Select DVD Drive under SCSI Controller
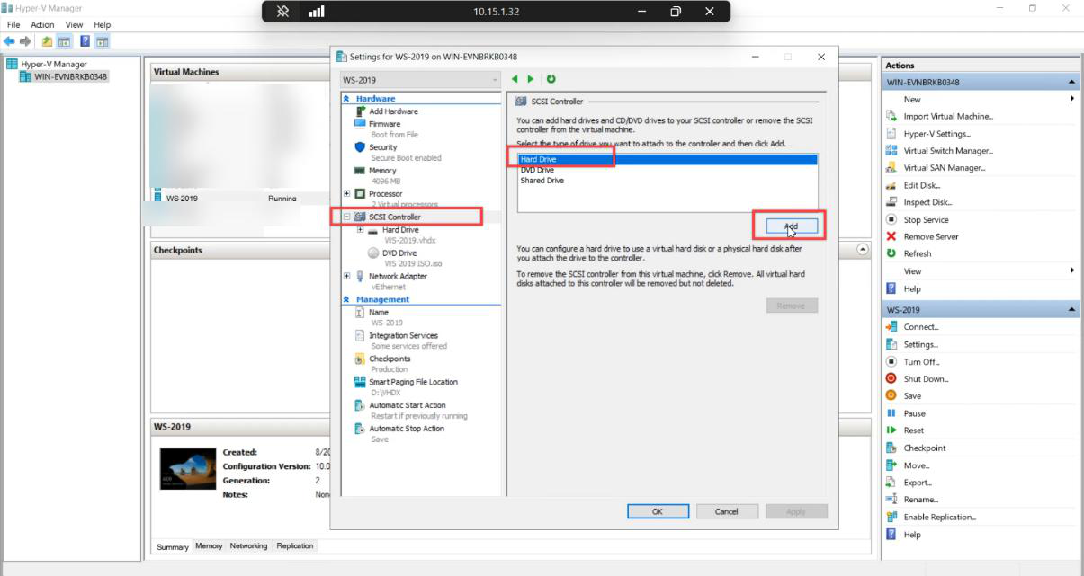The width and height of the screenshot is (1084, 576). (x=399, y=253)
